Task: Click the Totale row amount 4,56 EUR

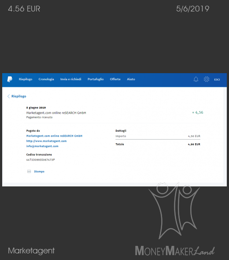Action: click(x=194, y=144)
